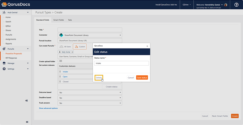243x125 pixels.
Task: Click drag handle beside Closed status
Action: coord(60,82)
